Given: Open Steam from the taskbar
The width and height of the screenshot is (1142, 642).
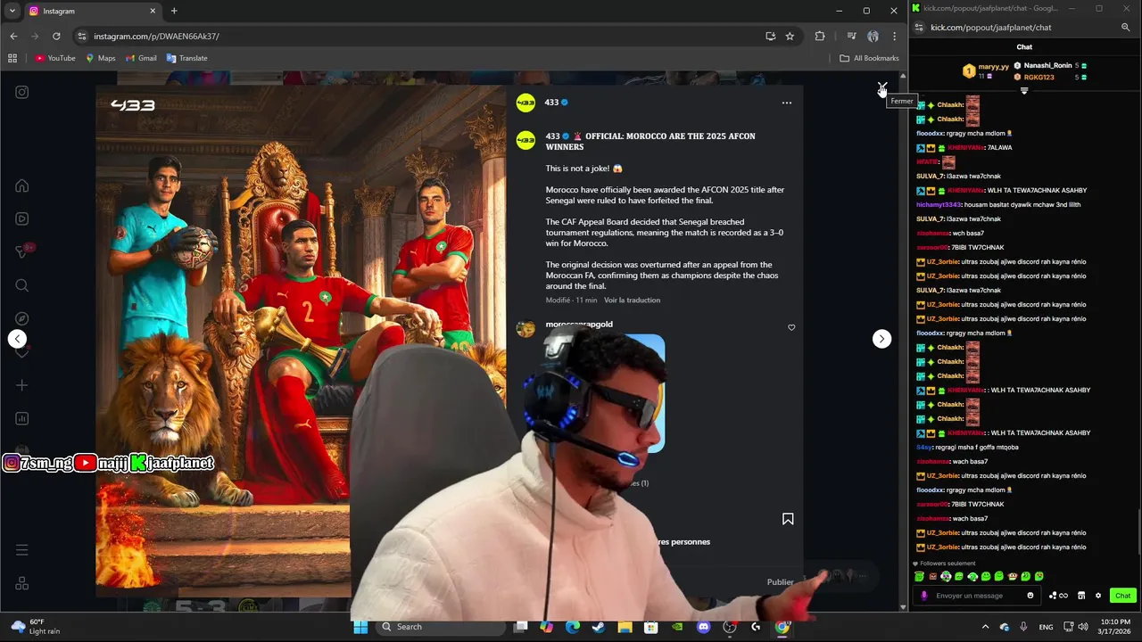Looking at the screenshot, I should [x=598, y=627].
